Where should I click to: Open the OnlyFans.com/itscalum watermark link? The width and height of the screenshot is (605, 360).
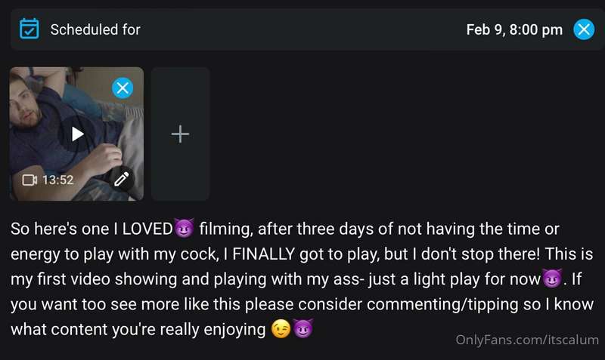tap(527, 340)
